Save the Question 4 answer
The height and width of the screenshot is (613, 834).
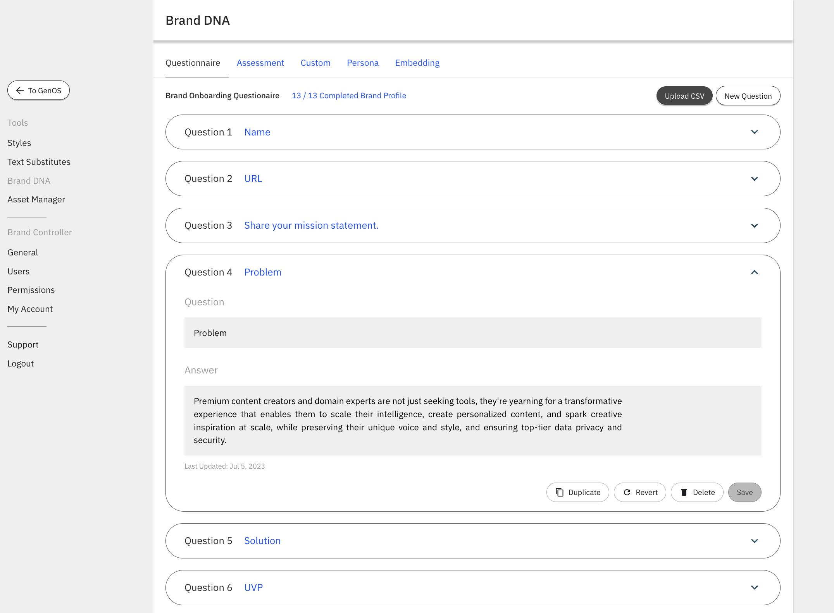[x=744, y=492]
